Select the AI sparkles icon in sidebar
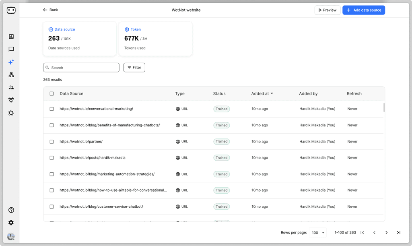Screen dimensions: 412x246 [11, 62]
